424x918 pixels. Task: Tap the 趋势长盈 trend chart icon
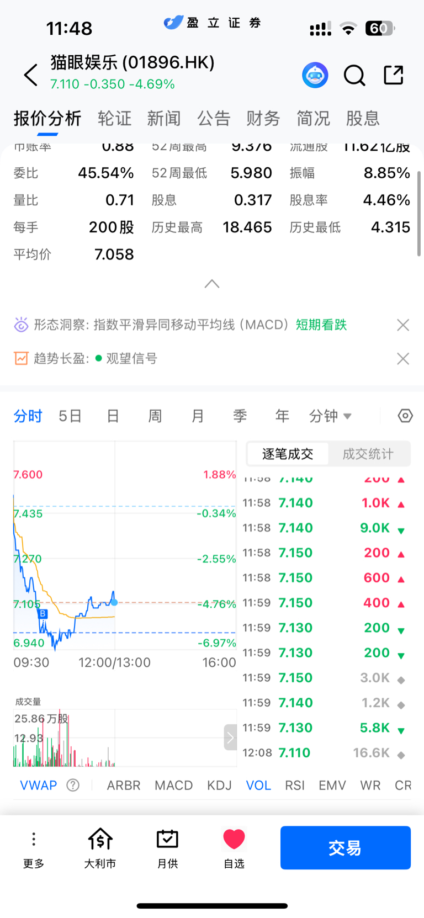[21, 359]
